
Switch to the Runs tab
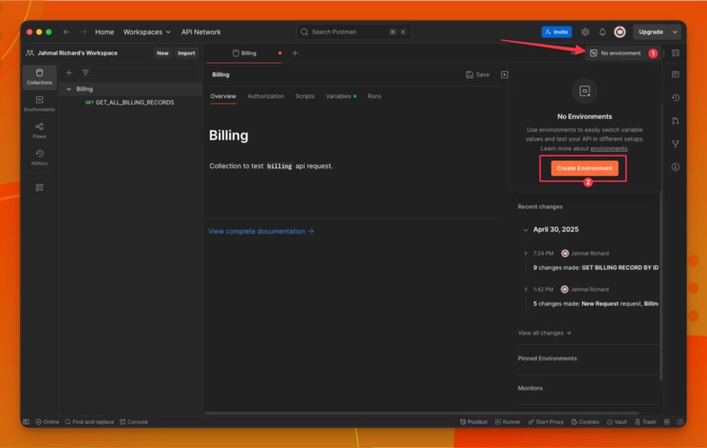(x=374, y=96)
